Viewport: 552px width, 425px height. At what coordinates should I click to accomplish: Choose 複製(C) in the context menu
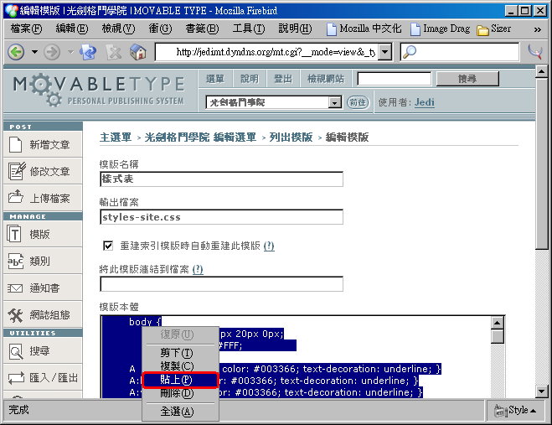[x=181, y=365]
